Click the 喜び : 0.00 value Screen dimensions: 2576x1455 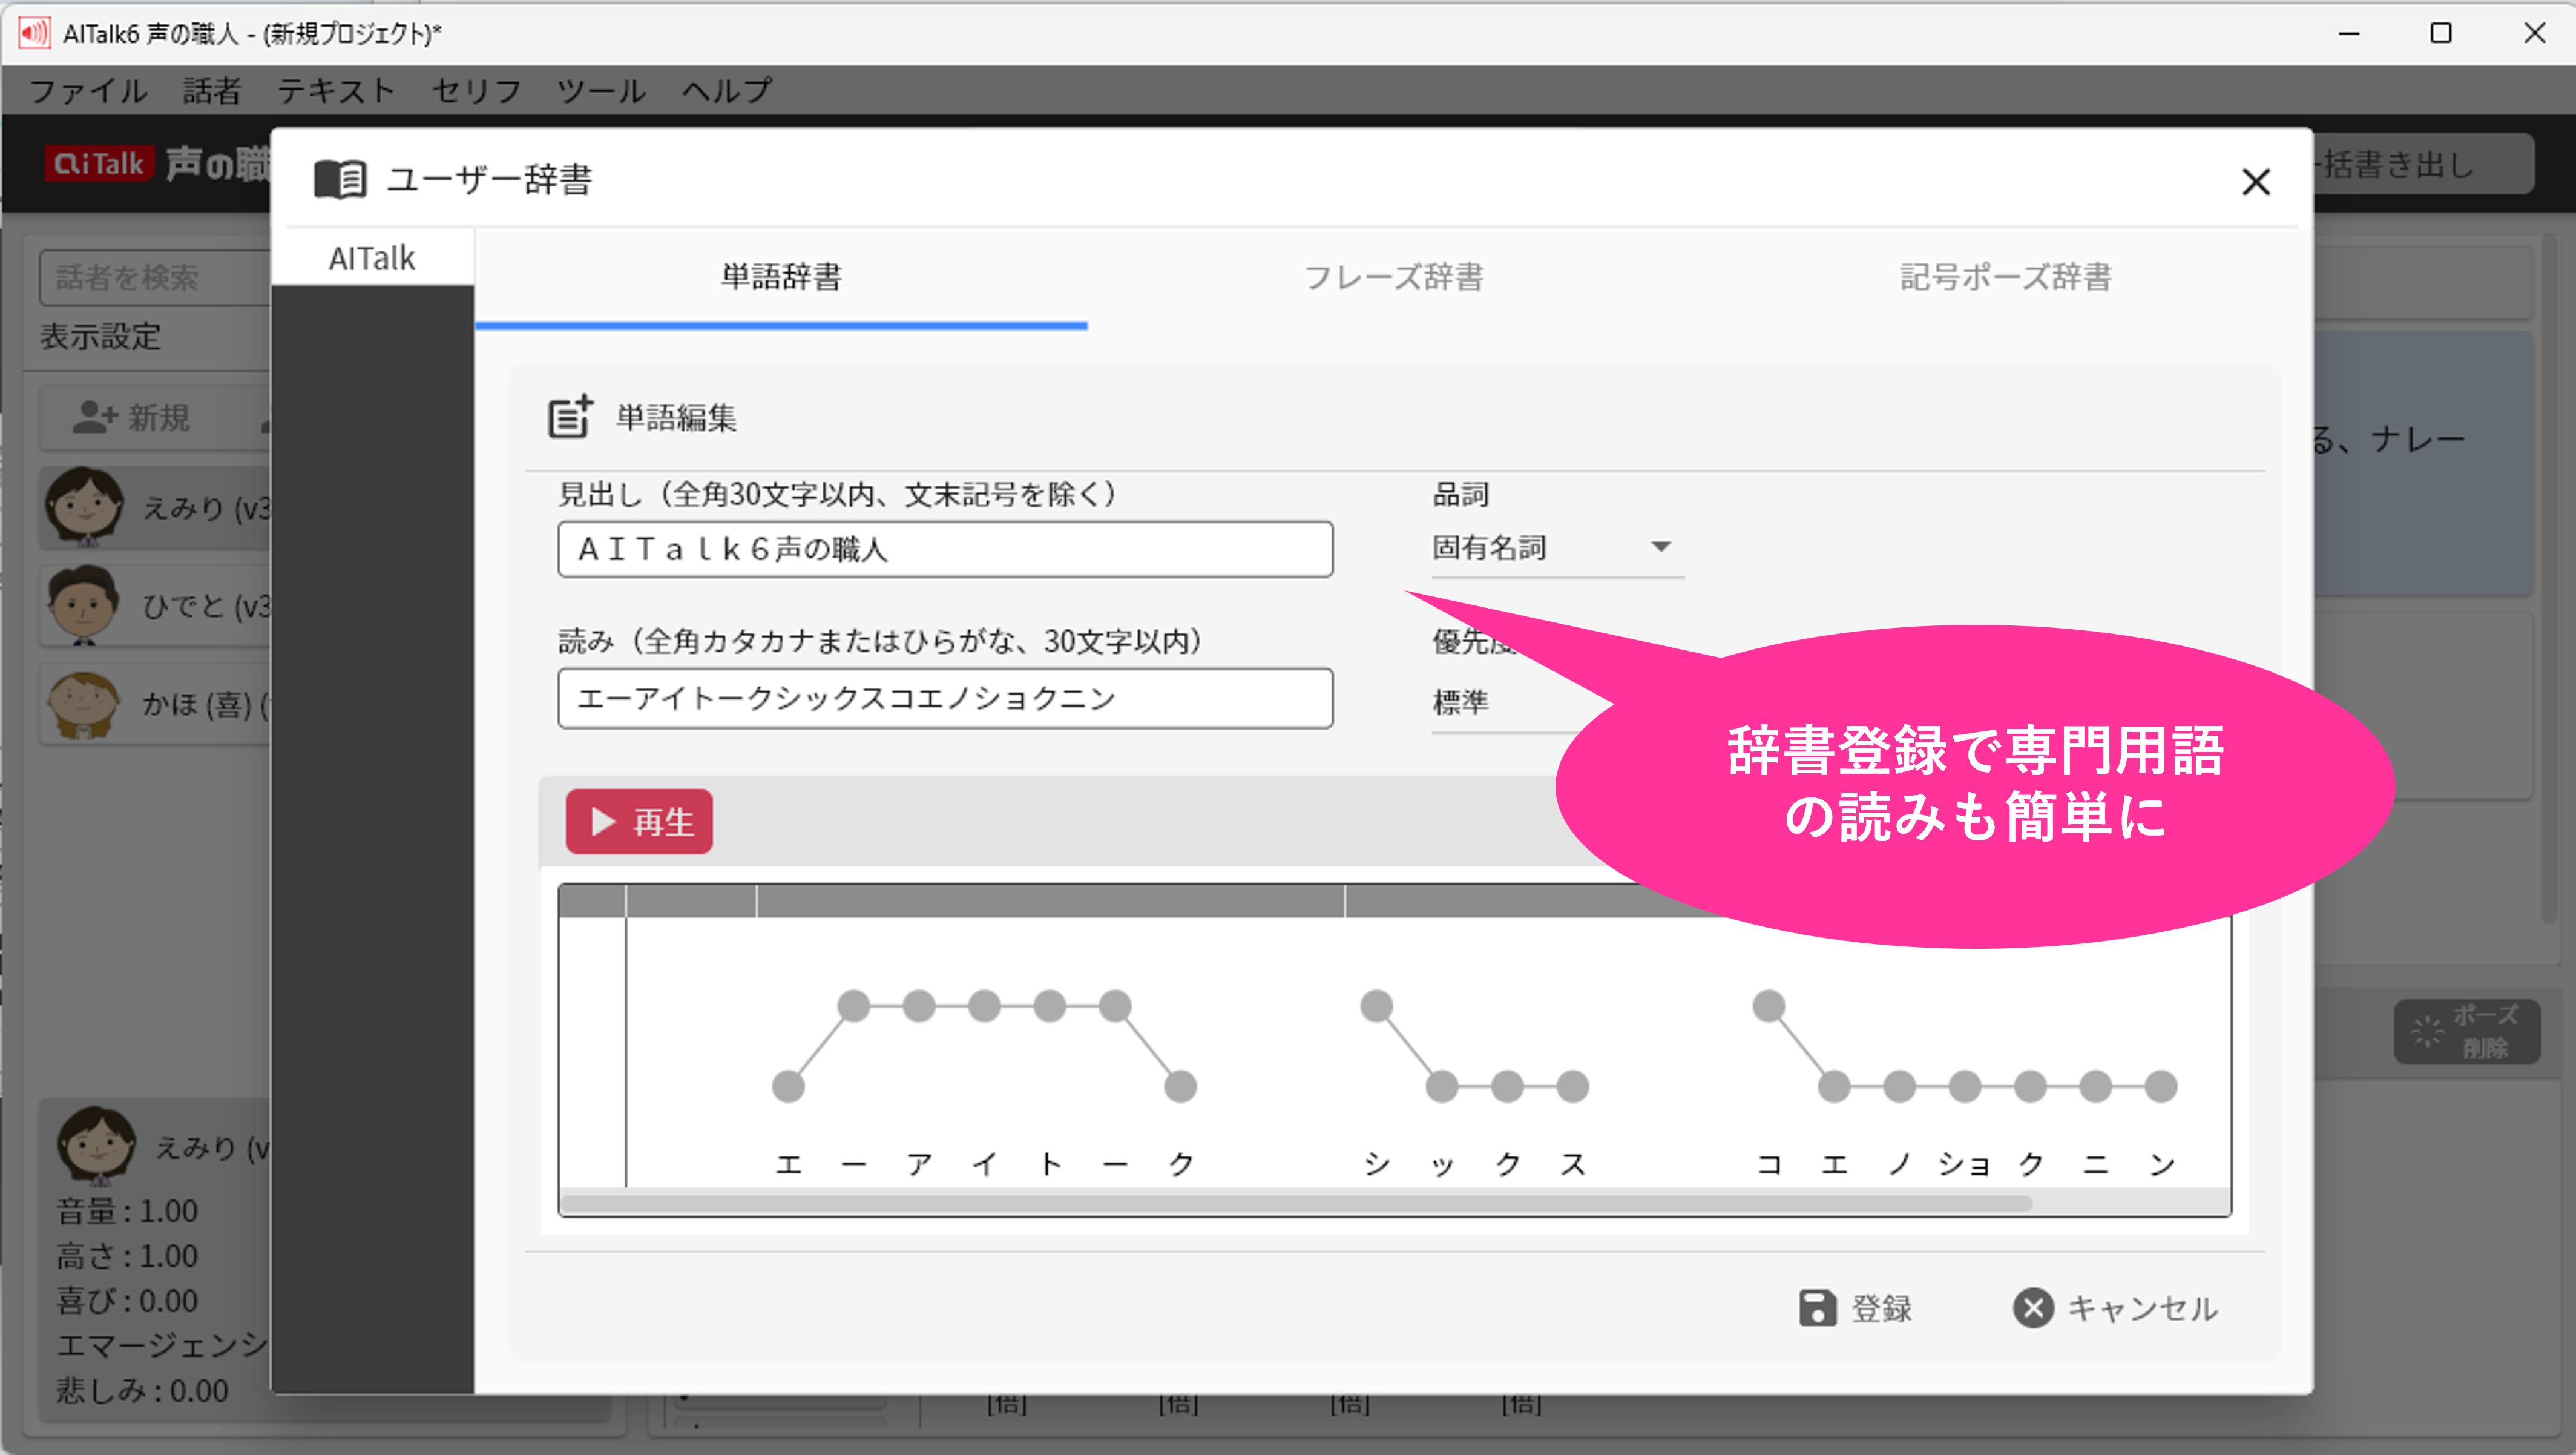coord(127,1302)
